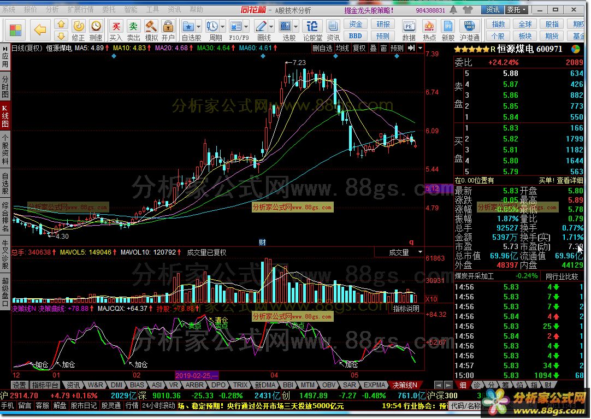Screen dimensions: 591x419
Task: Click the up arrow page icon
Action: (x=61, y=25)
